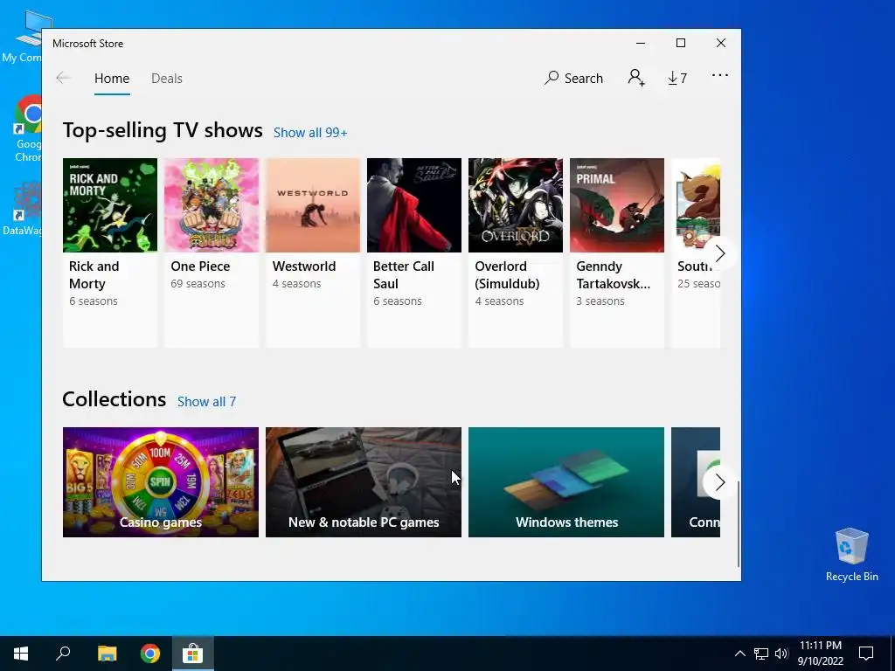Open the downloads and updates icon showing 7
This screenshot has height=671, width=895.
click(677, 78)
